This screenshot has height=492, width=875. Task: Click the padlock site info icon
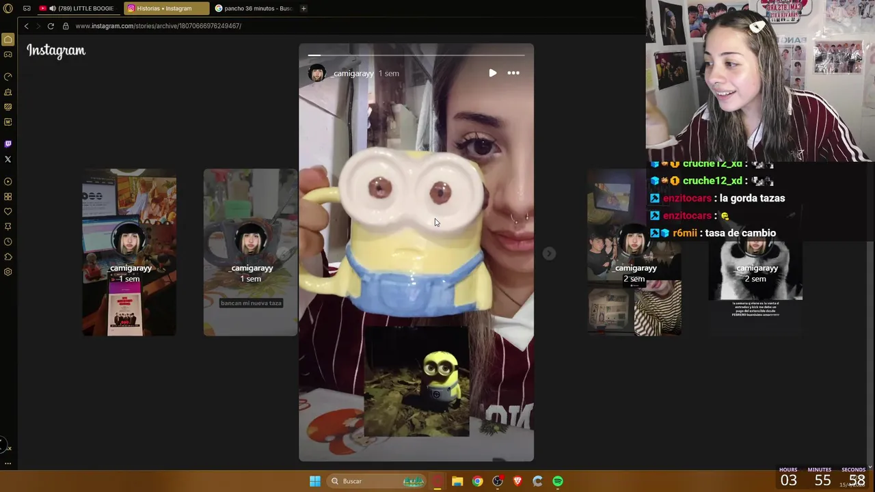point(66,26)
